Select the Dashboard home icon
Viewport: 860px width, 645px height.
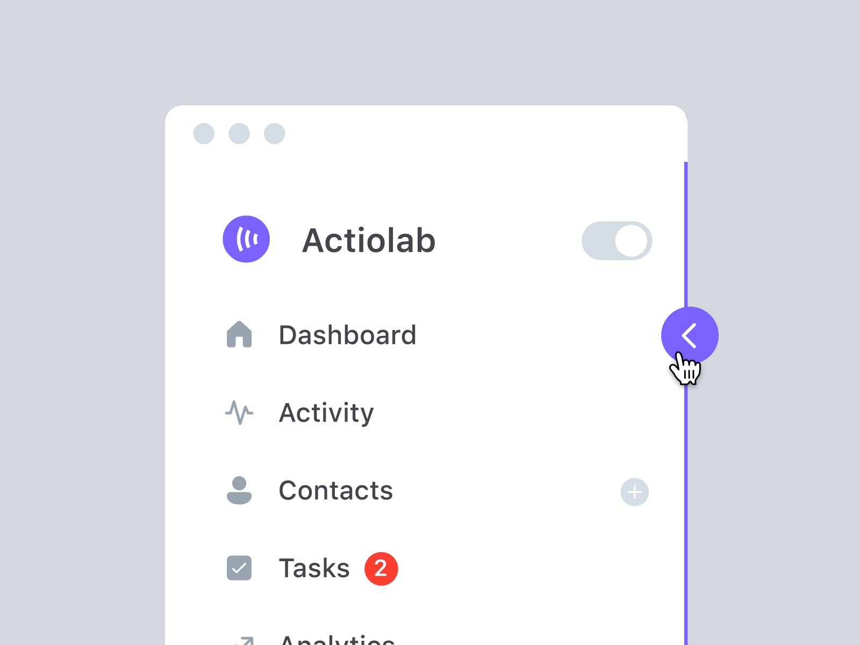(239, 334)
